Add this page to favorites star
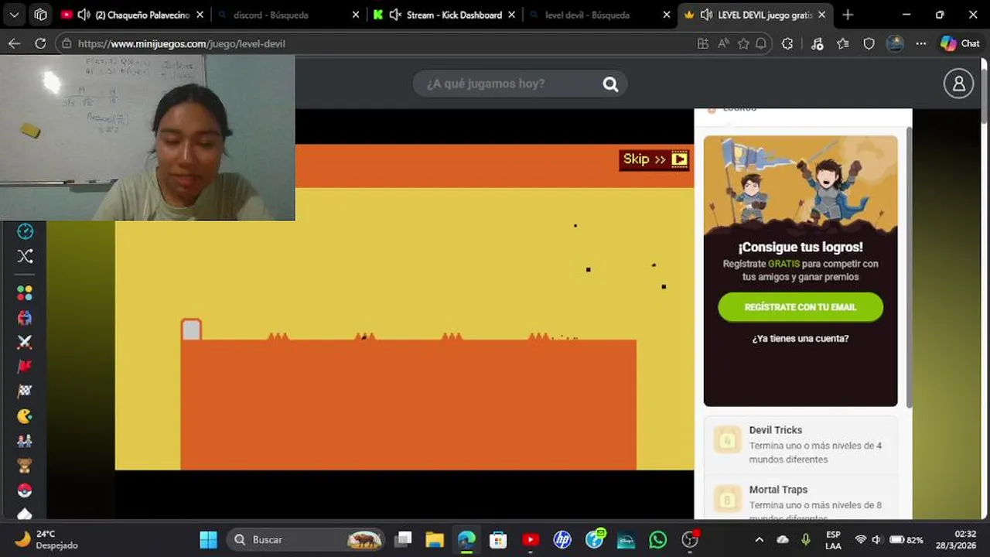The width and height of the screenshot is (990, 557). point(743,43)
